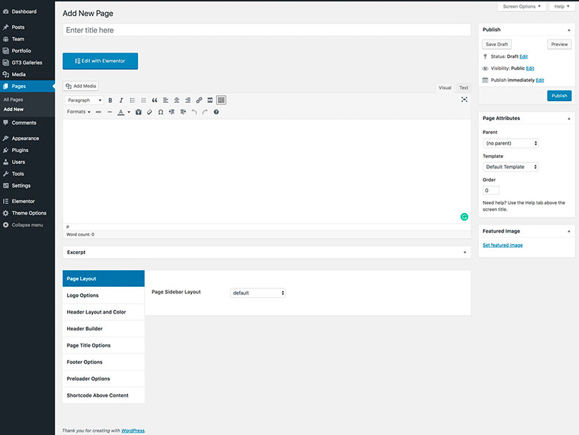Click the Set featured image link
The height and width of the screenshot is (435, 579).
(502, 245)
